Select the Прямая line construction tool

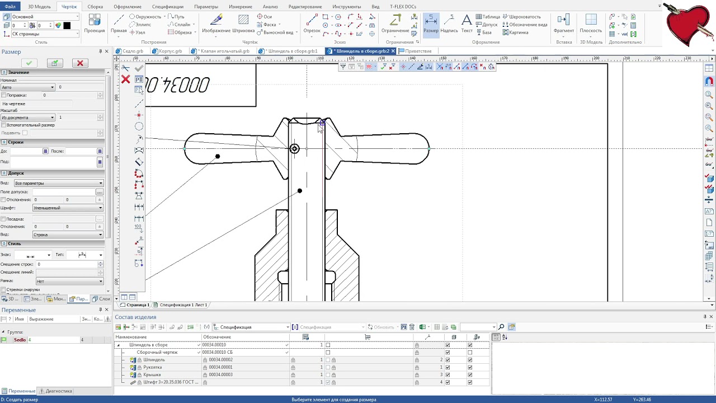coord(119,24)
